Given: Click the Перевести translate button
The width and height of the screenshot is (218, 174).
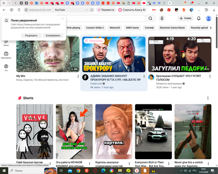Looking at the screenshot, I should click(x=106, y=10).
